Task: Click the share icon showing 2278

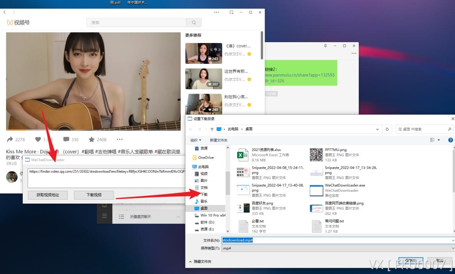Action: (10, 139)
